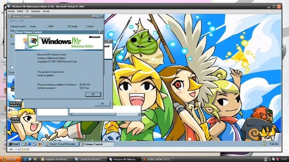Click the CD Audio channel label
Screen dimensions: 289x162
click(x=73, y=27)
